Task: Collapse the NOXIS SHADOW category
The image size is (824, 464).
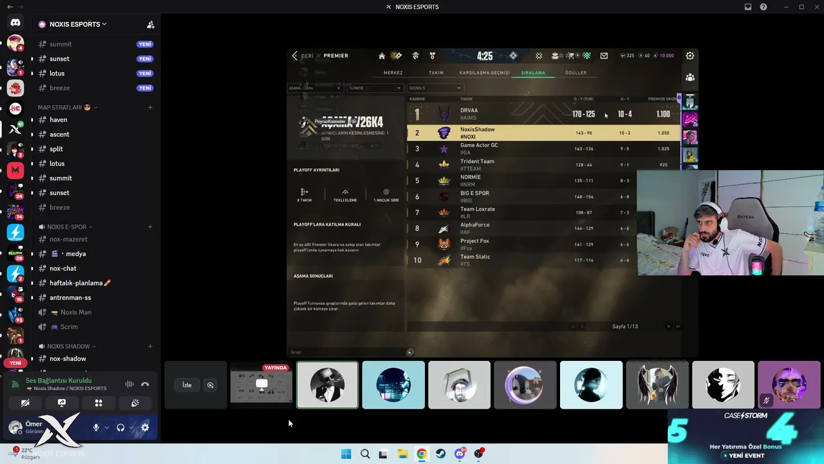Action: [x=67, y=346]
